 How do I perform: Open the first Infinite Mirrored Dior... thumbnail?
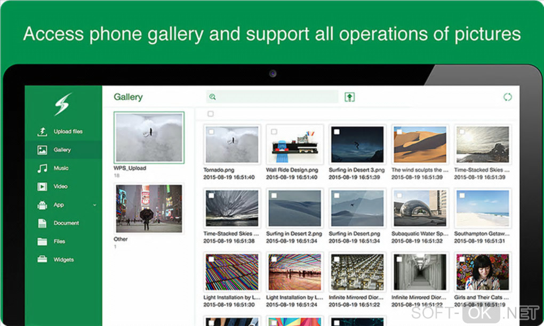coord(357,272)
